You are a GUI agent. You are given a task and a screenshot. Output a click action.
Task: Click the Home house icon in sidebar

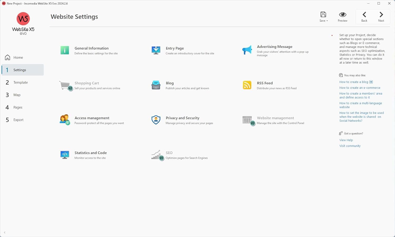[x=7, y=57]
